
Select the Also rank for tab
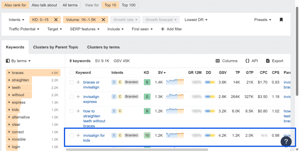pyautogui.click(x=15, y=5)
